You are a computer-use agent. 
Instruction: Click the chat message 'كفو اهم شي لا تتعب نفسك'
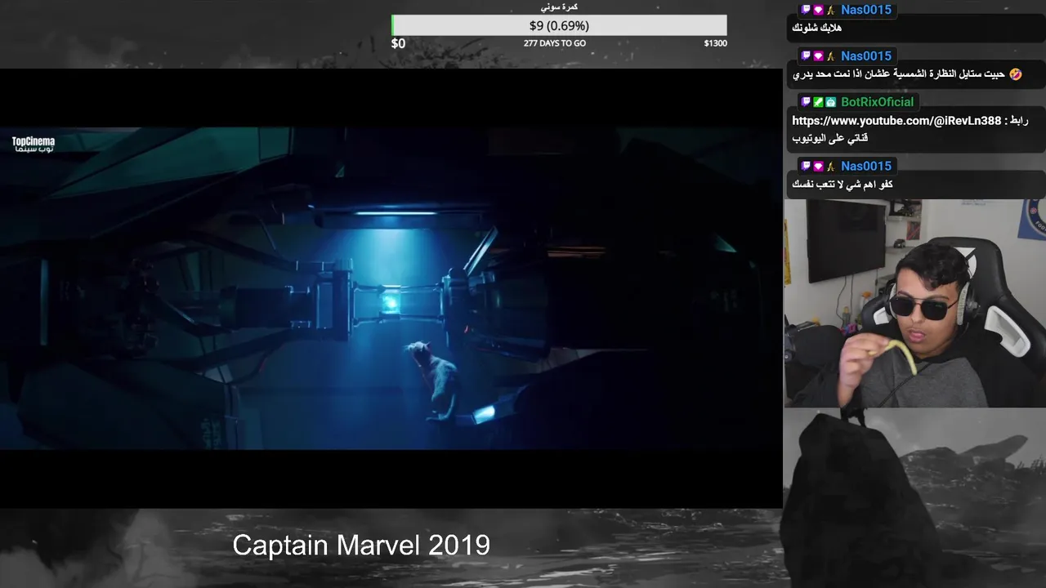click(x=843, y=185)
